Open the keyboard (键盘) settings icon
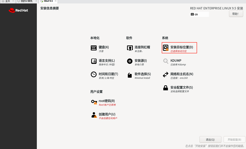The width and height of the screenshot is (246, 149). coord(94,48)
